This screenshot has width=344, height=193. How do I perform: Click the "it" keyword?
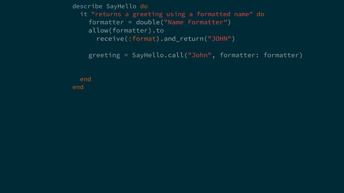(x=84, y=14)
